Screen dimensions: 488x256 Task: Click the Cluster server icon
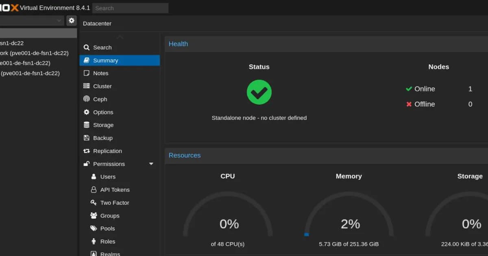coord(86,86)
